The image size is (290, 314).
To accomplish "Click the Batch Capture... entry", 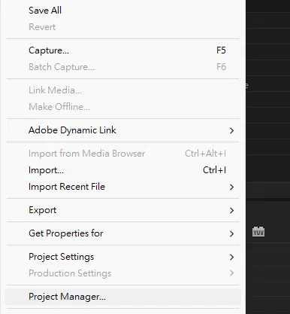I will point(122,67).
